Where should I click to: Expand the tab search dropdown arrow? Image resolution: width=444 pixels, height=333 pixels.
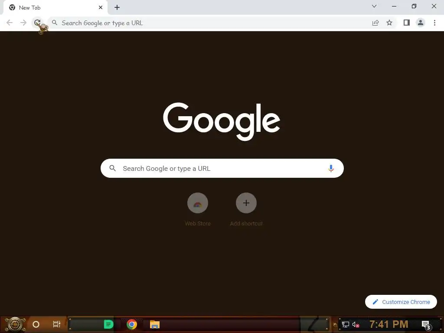click(374, 6)
